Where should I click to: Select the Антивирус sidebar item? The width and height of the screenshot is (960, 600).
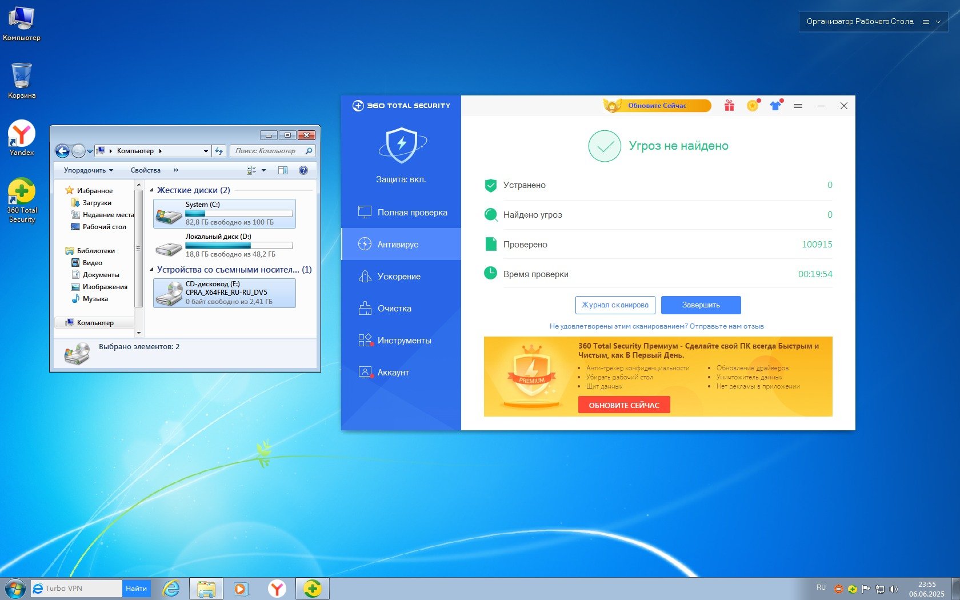tap(401, 245)
